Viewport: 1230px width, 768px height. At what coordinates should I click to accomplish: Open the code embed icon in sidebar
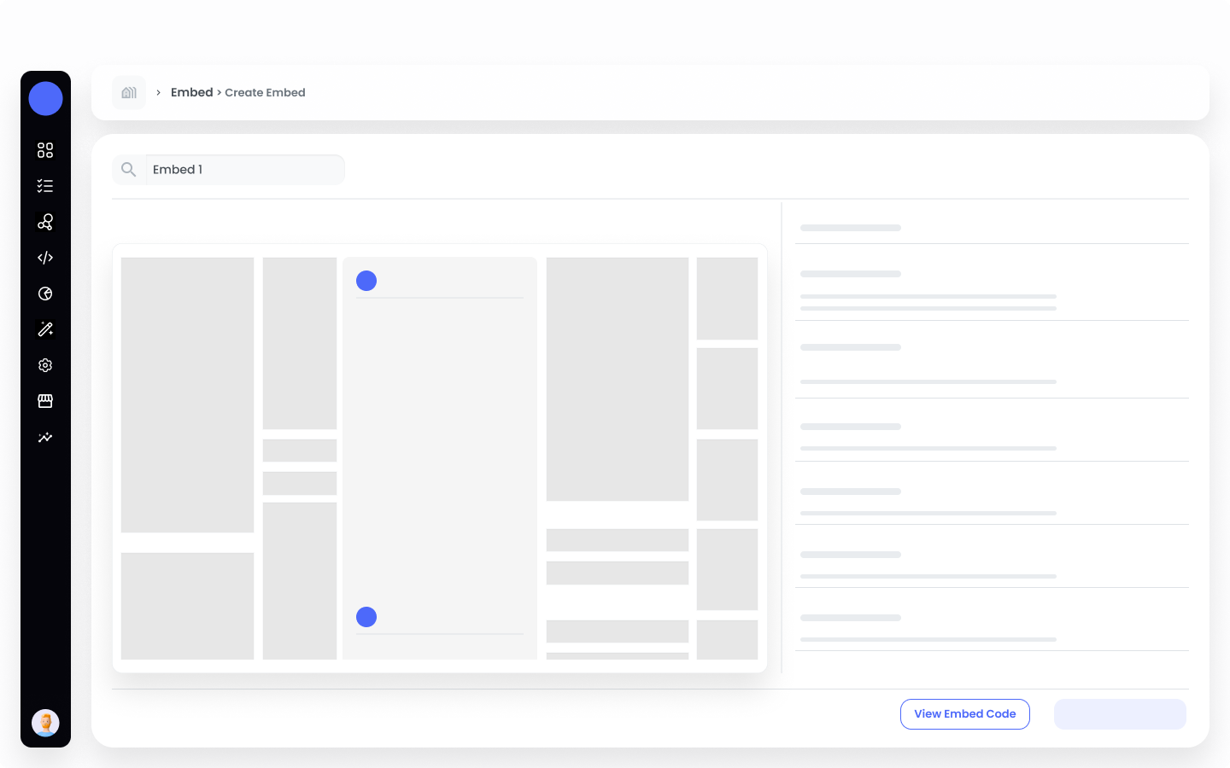(45, 258)
